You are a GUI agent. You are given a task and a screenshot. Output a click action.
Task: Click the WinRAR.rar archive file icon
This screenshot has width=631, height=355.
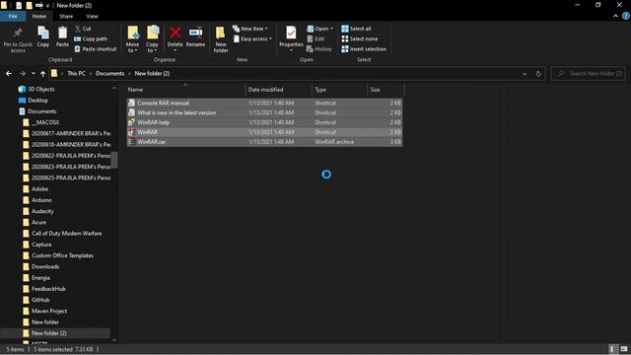coord(131,142)
